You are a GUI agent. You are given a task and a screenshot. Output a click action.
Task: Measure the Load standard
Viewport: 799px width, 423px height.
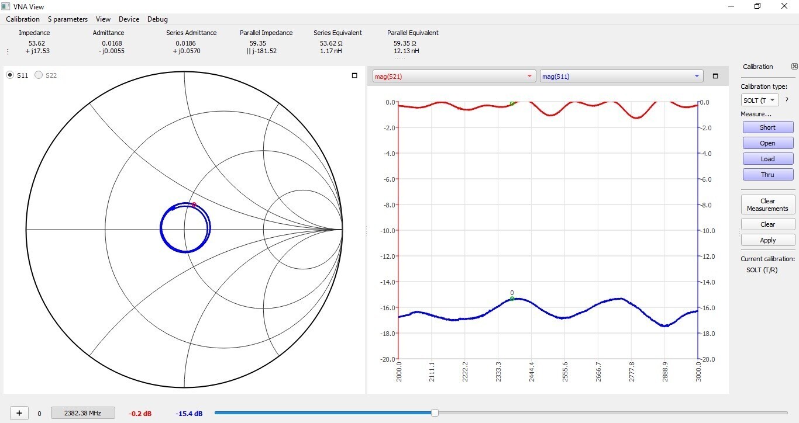pyautogui.click(x=768, y=159)
